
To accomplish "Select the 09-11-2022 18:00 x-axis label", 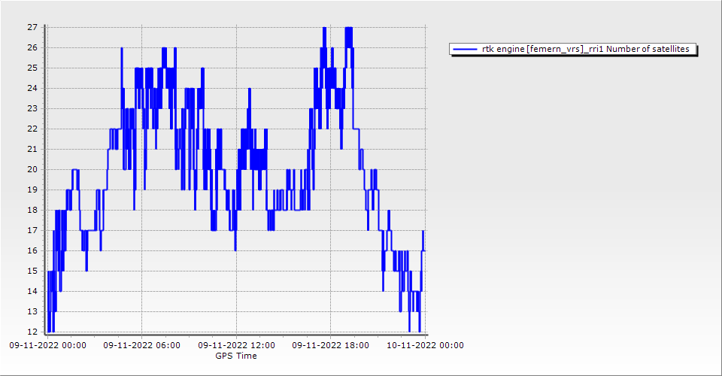I will (330, 346).
